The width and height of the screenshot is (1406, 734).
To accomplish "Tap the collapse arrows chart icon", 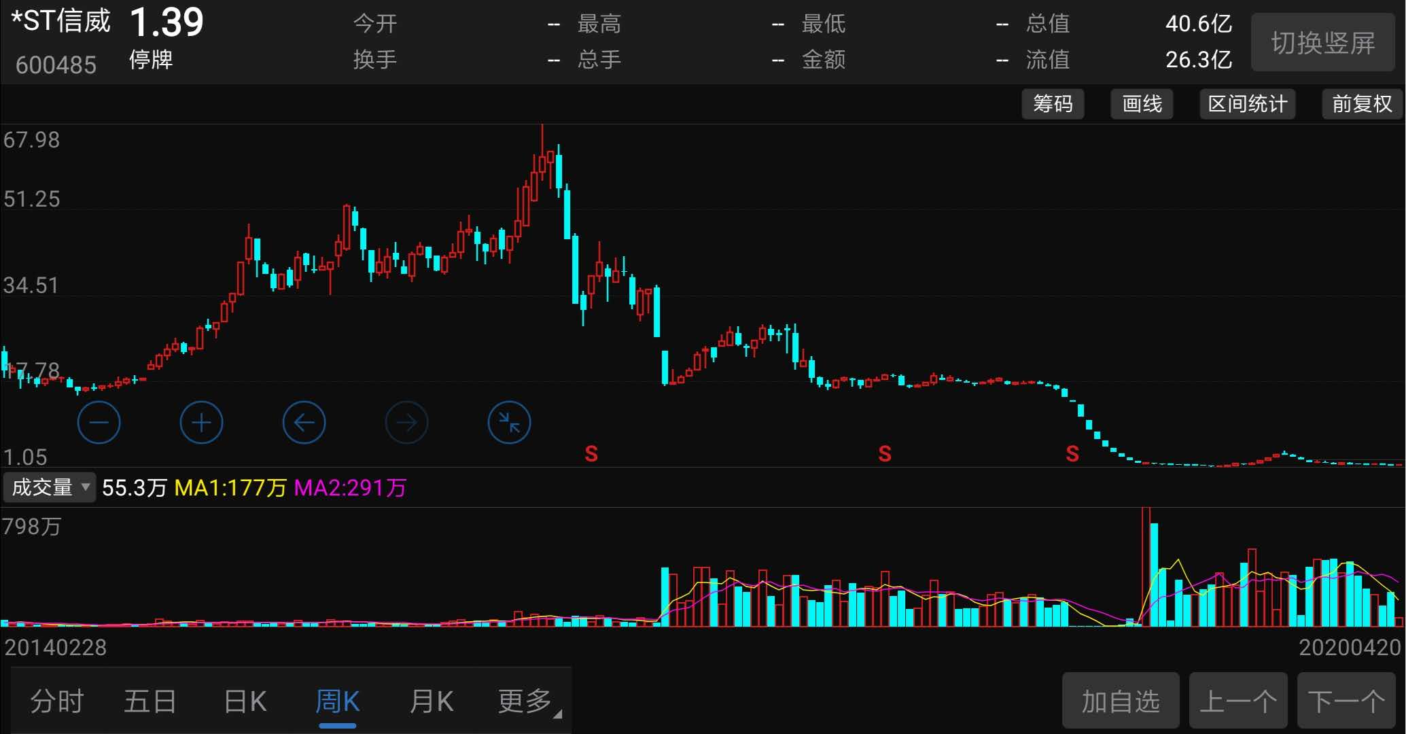I will [510, 423].
